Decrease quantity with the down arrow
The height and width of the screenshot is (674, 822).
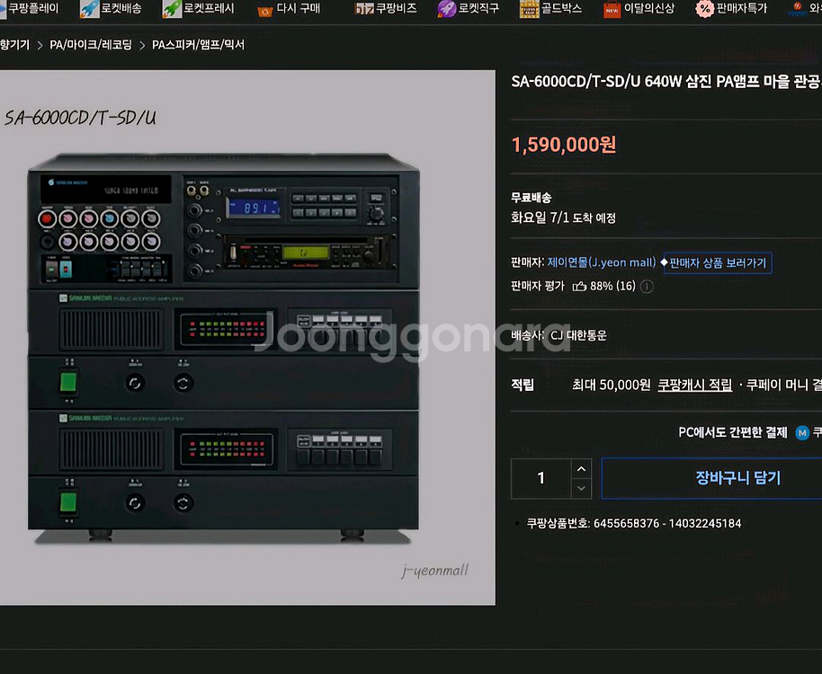coord(581,488)
